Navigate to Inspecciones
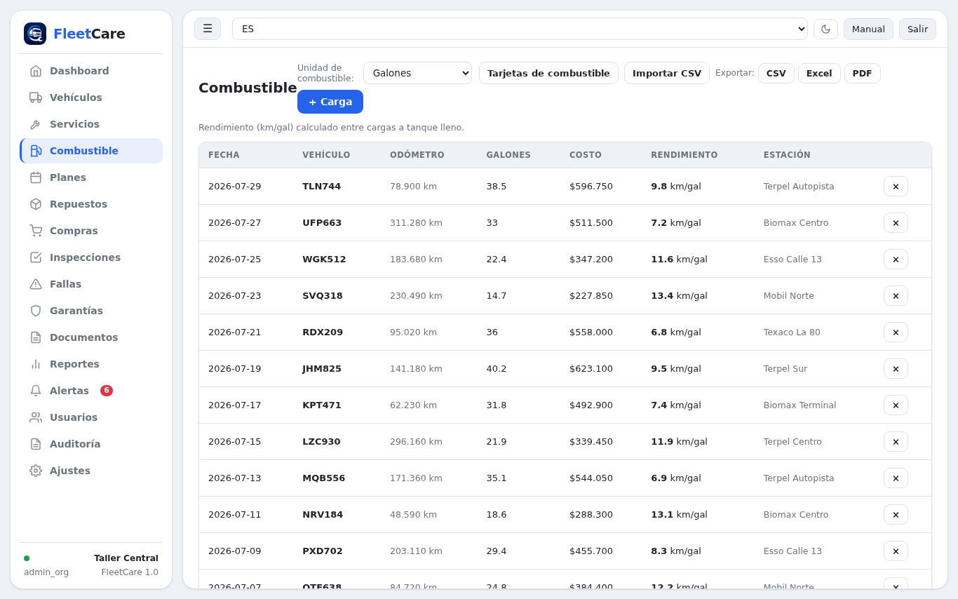Image resolution: width=958 pixels, height=599 pixels. tap(91, 257)
